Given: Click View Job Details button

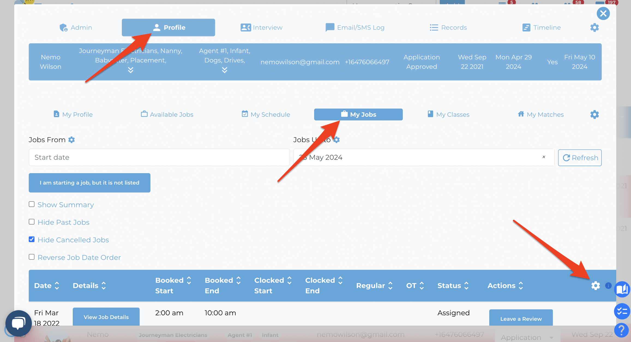Looking at the screenshot, I should [106, 317].
